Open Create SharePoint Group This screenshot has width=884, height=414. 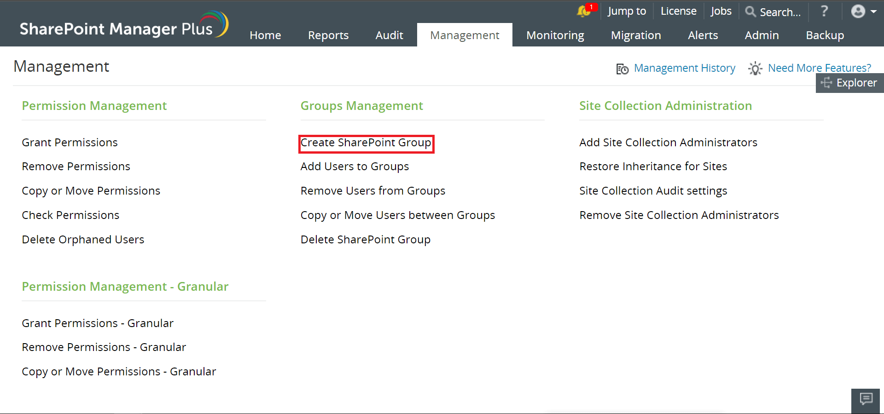[366, 143]
